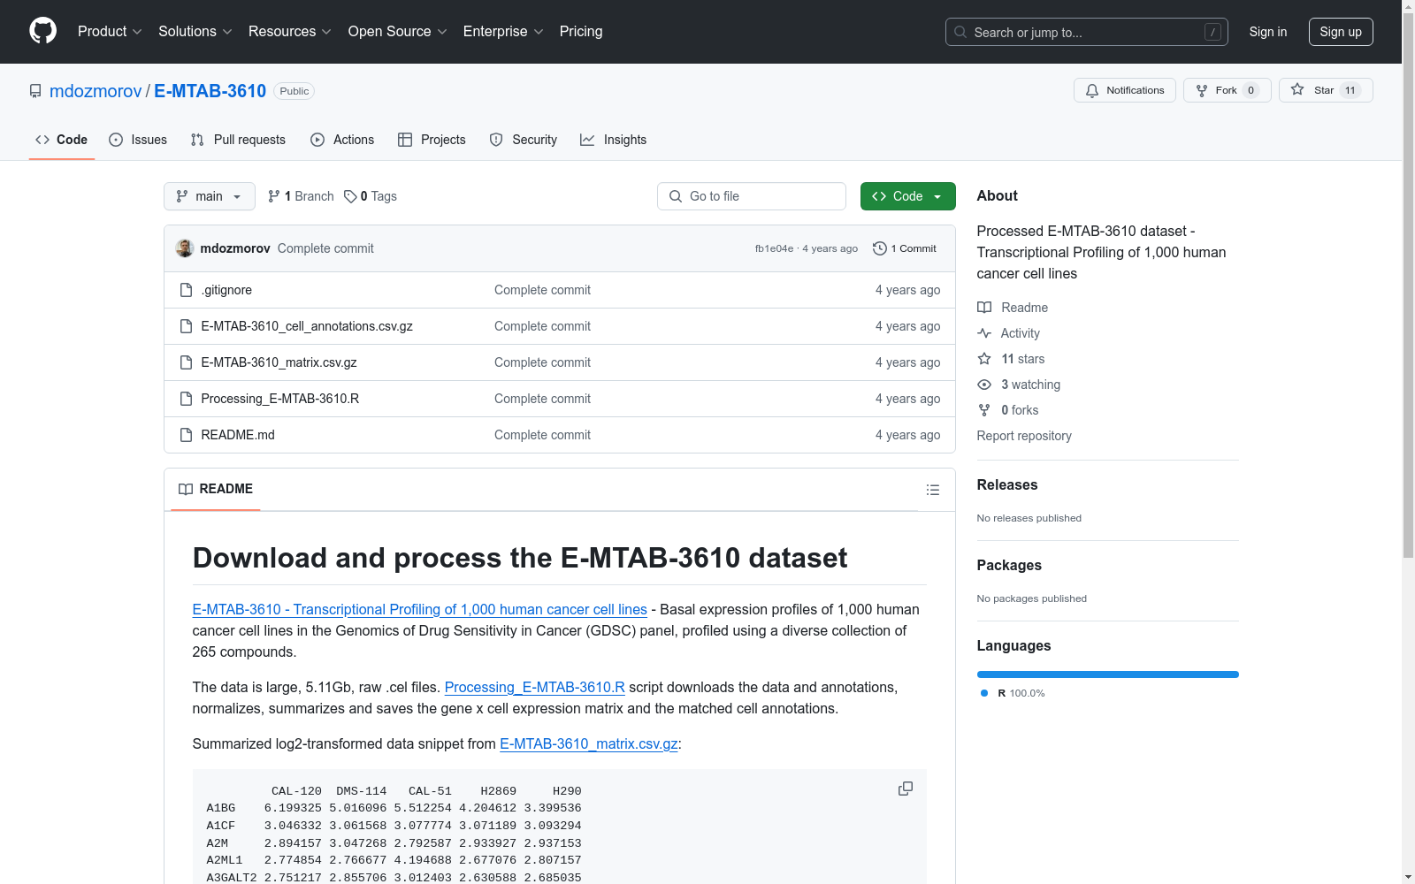Screen dimensions: 1415x884
Task: Open the mdozmorov owner link
Action: click(x=96, y=91)
